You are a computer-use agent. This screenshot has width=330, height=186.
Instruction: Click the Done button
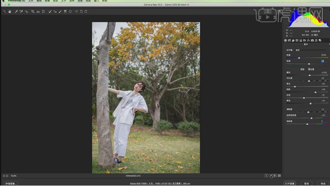click(323, 184)
